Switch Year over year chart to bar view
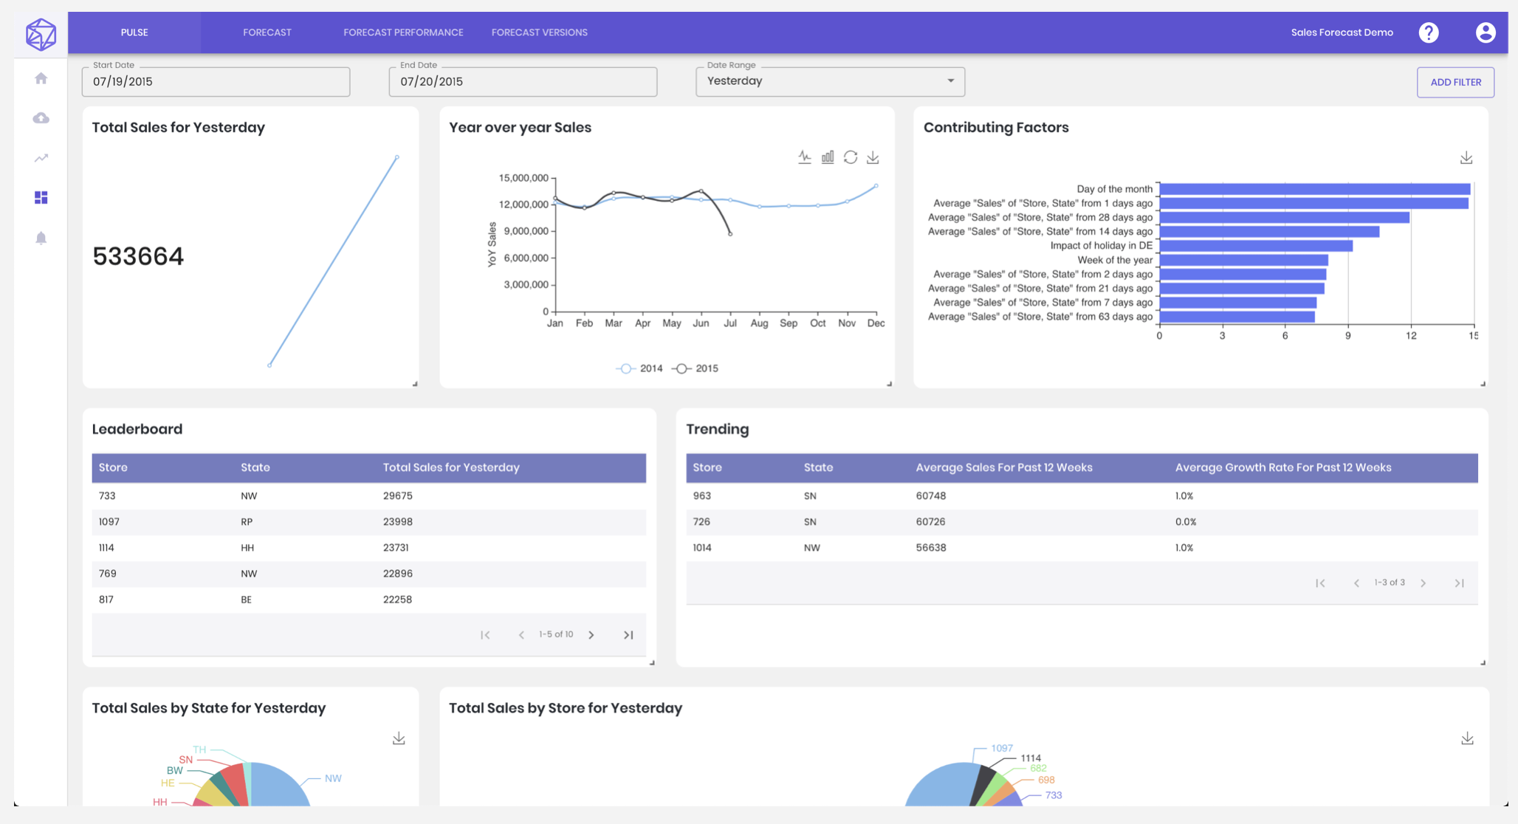 828,157
